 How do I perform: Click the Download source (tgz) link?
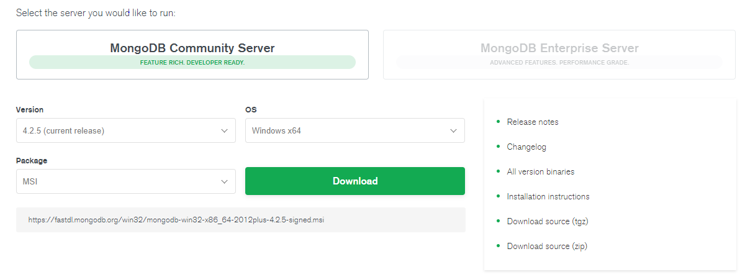547,222
